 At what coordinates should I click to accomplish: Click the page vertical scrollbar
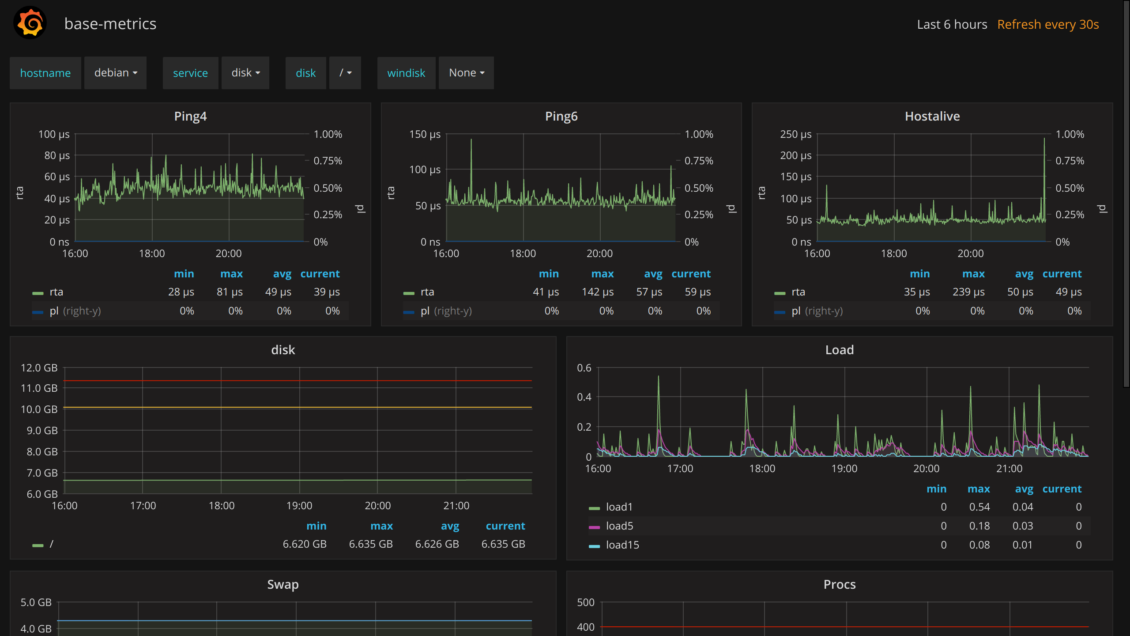[1126, 194]
